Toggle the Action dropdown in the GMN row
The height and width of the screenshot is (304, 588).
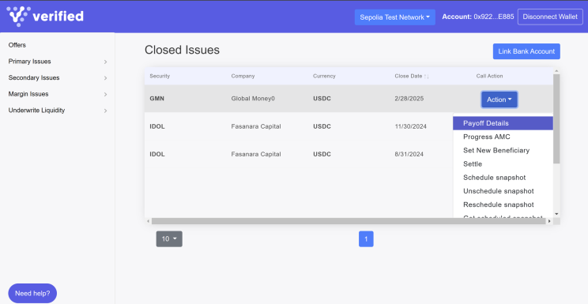[x=499, y=99]
